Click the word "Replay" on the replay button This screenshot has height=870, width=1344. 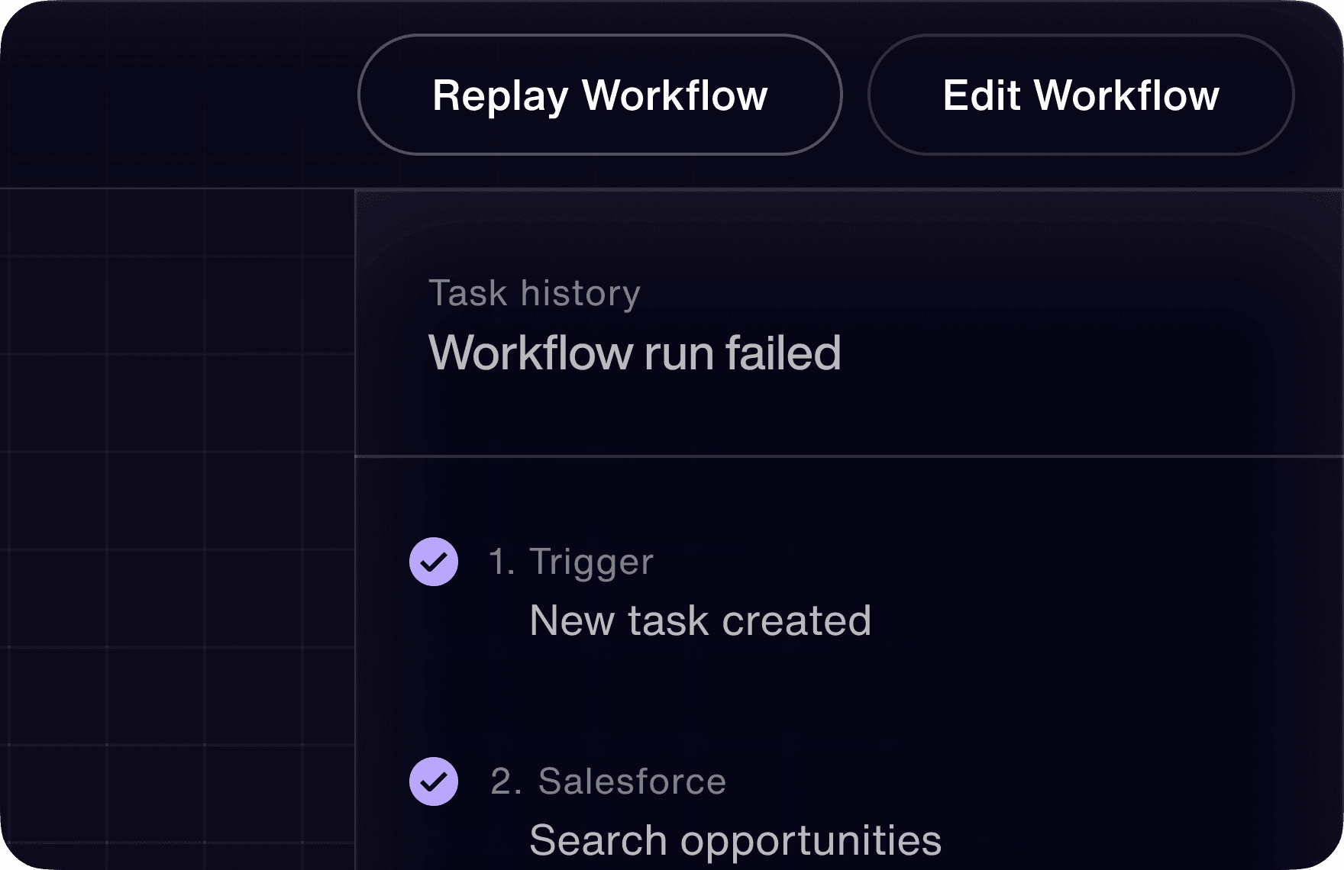(x=500, y=96)
